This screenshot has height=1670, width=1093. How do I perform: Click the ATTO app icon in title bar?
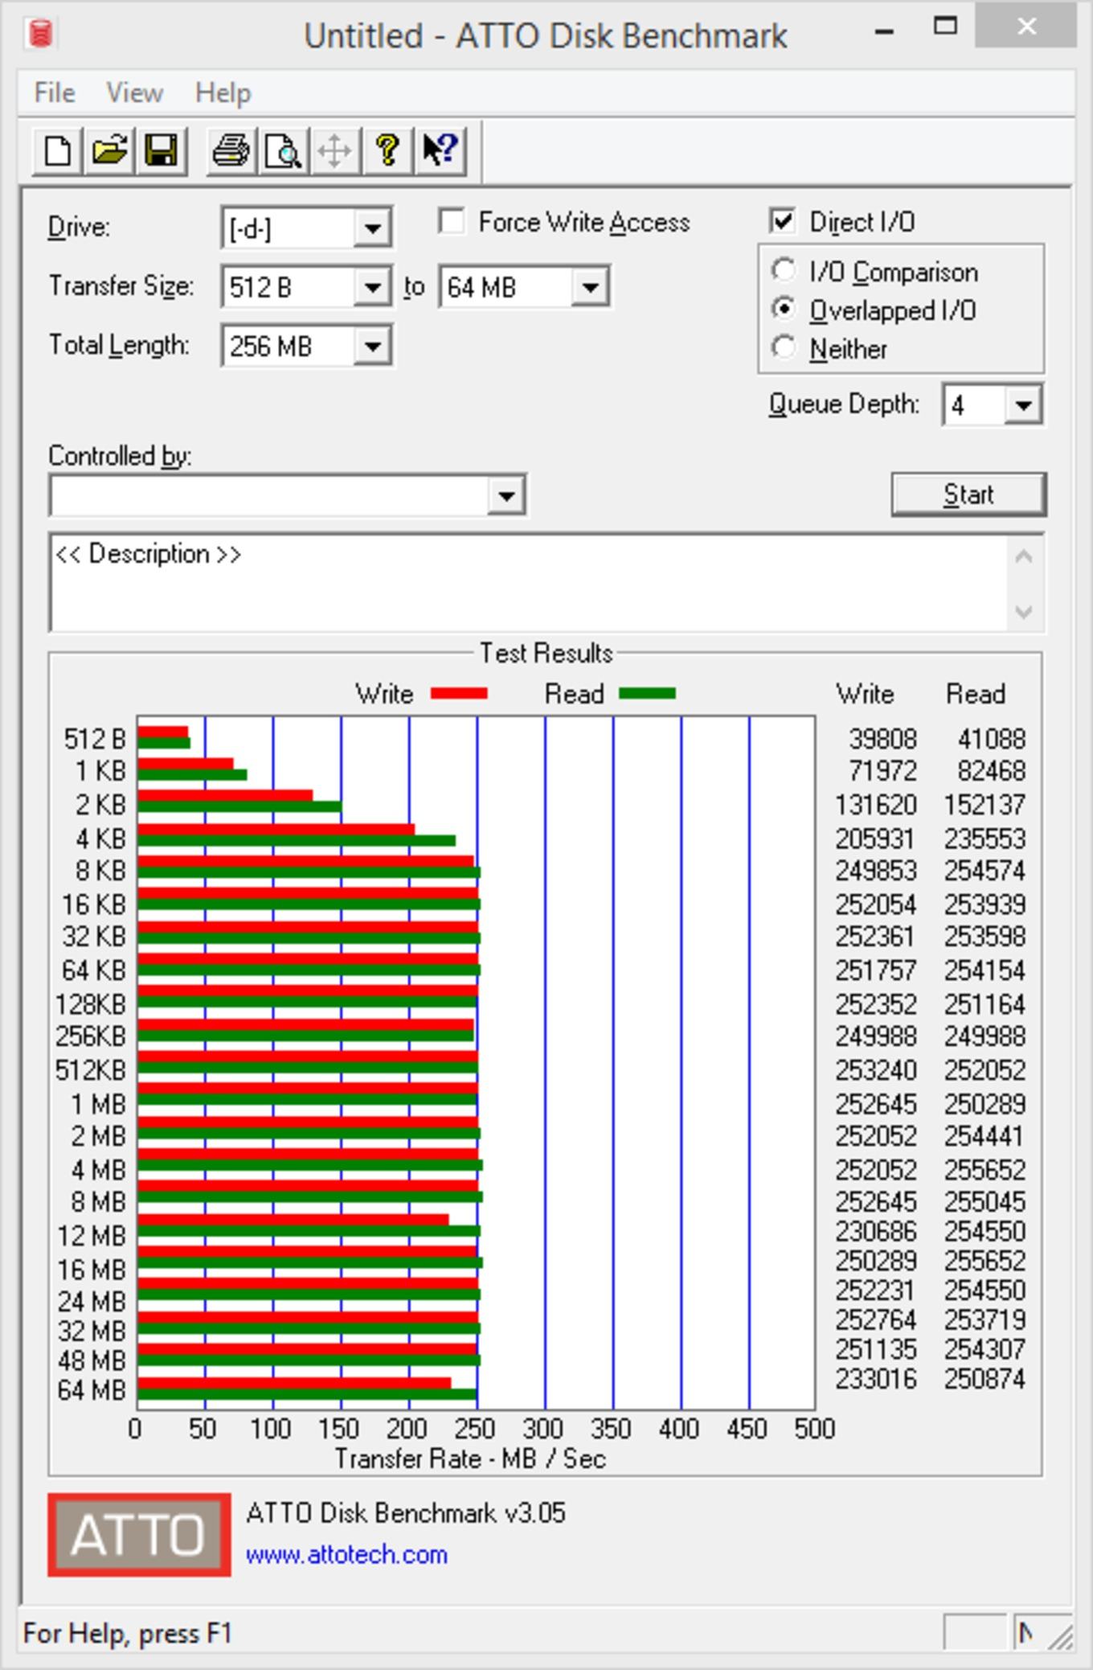pos(39,34)
